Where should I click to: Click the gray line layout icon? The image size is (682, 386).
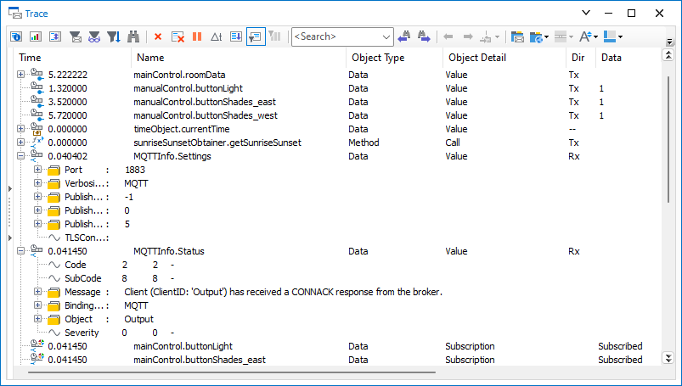[561, 37]
